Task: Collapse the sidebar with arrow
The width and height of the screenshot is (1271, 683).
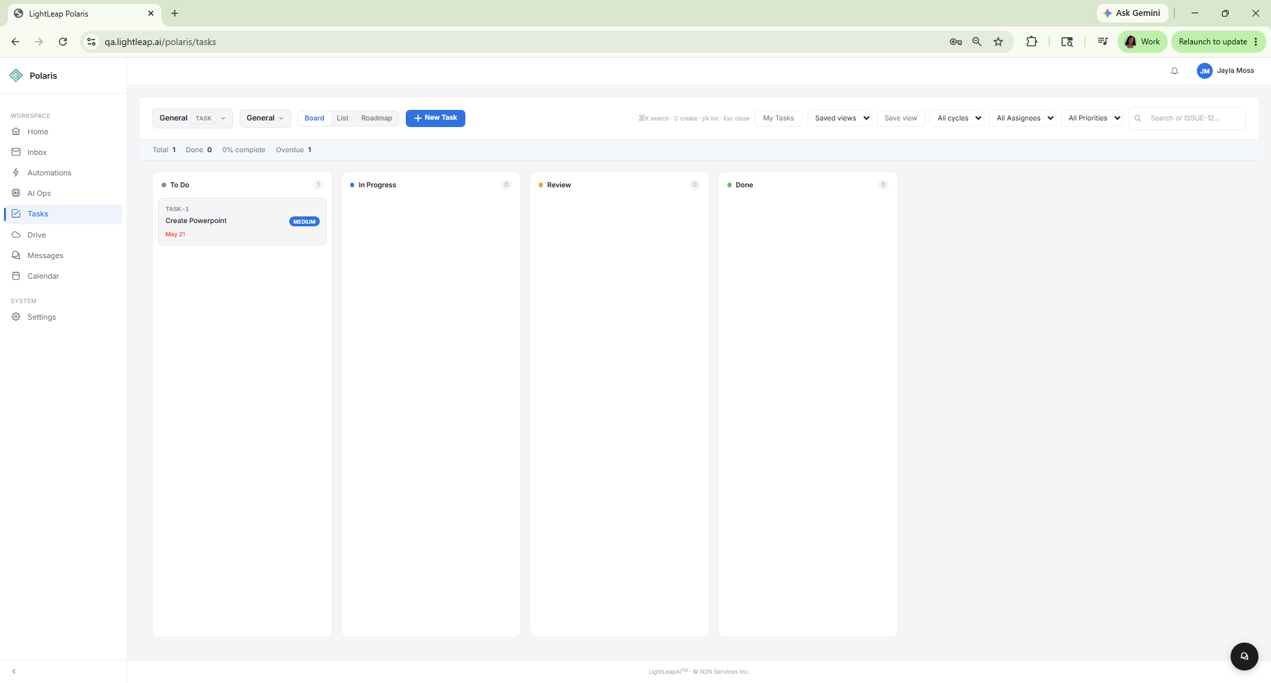Action: pos(14,671)
